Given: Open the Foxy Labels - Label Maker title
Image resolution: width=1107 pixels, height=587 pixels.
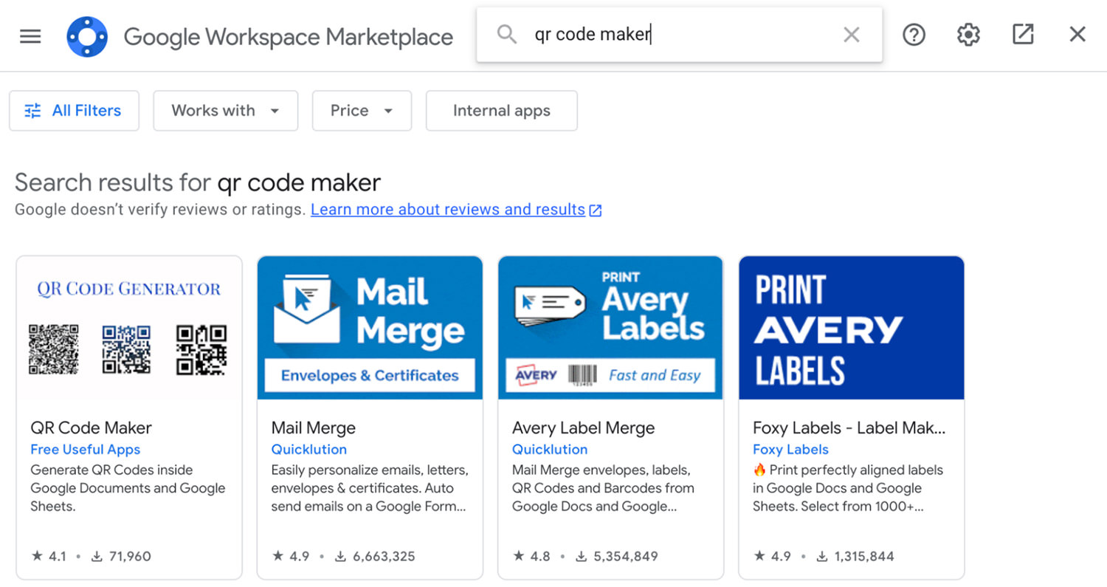Looking at the screenshot, I should (849, 428).
